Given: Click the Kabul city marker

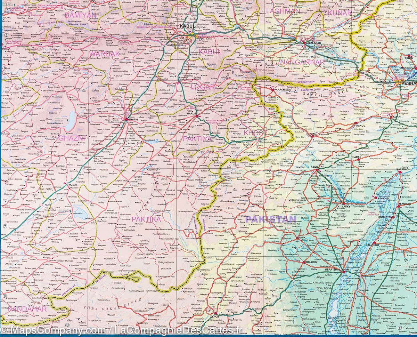Looking at the screenshot, I should 191,34.
